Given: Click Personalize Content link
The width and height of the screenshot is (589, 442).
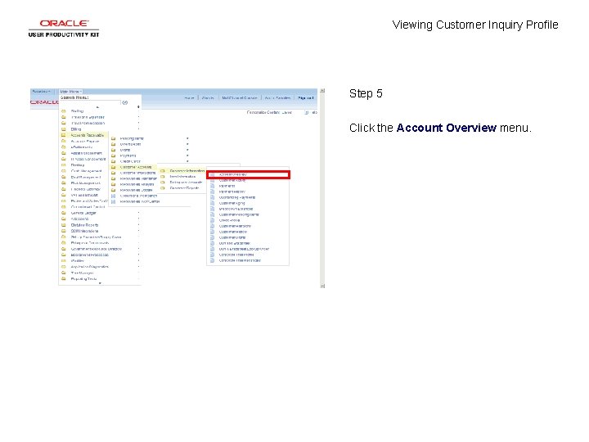Looking at the screenshot, I should tap(263, 112).
